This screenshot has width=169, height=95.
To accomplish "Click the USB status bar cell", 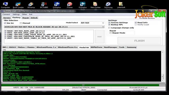I will tap(29, 90).
